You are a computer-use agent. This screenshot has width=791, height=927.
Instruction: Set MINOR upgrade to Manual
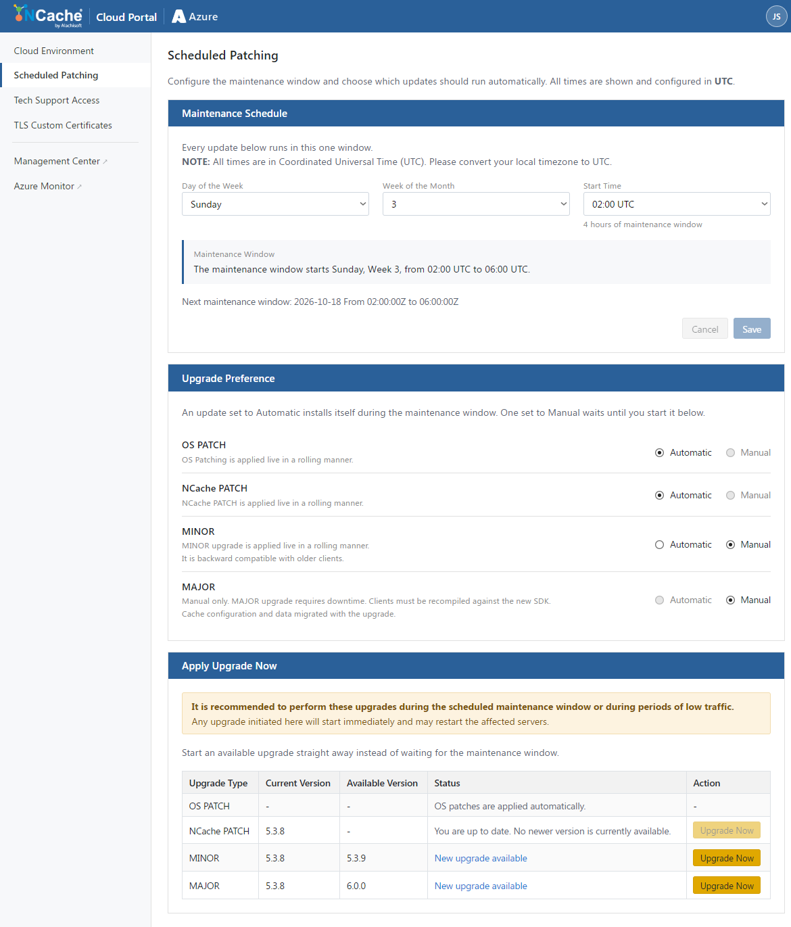(x=730, y=545)
